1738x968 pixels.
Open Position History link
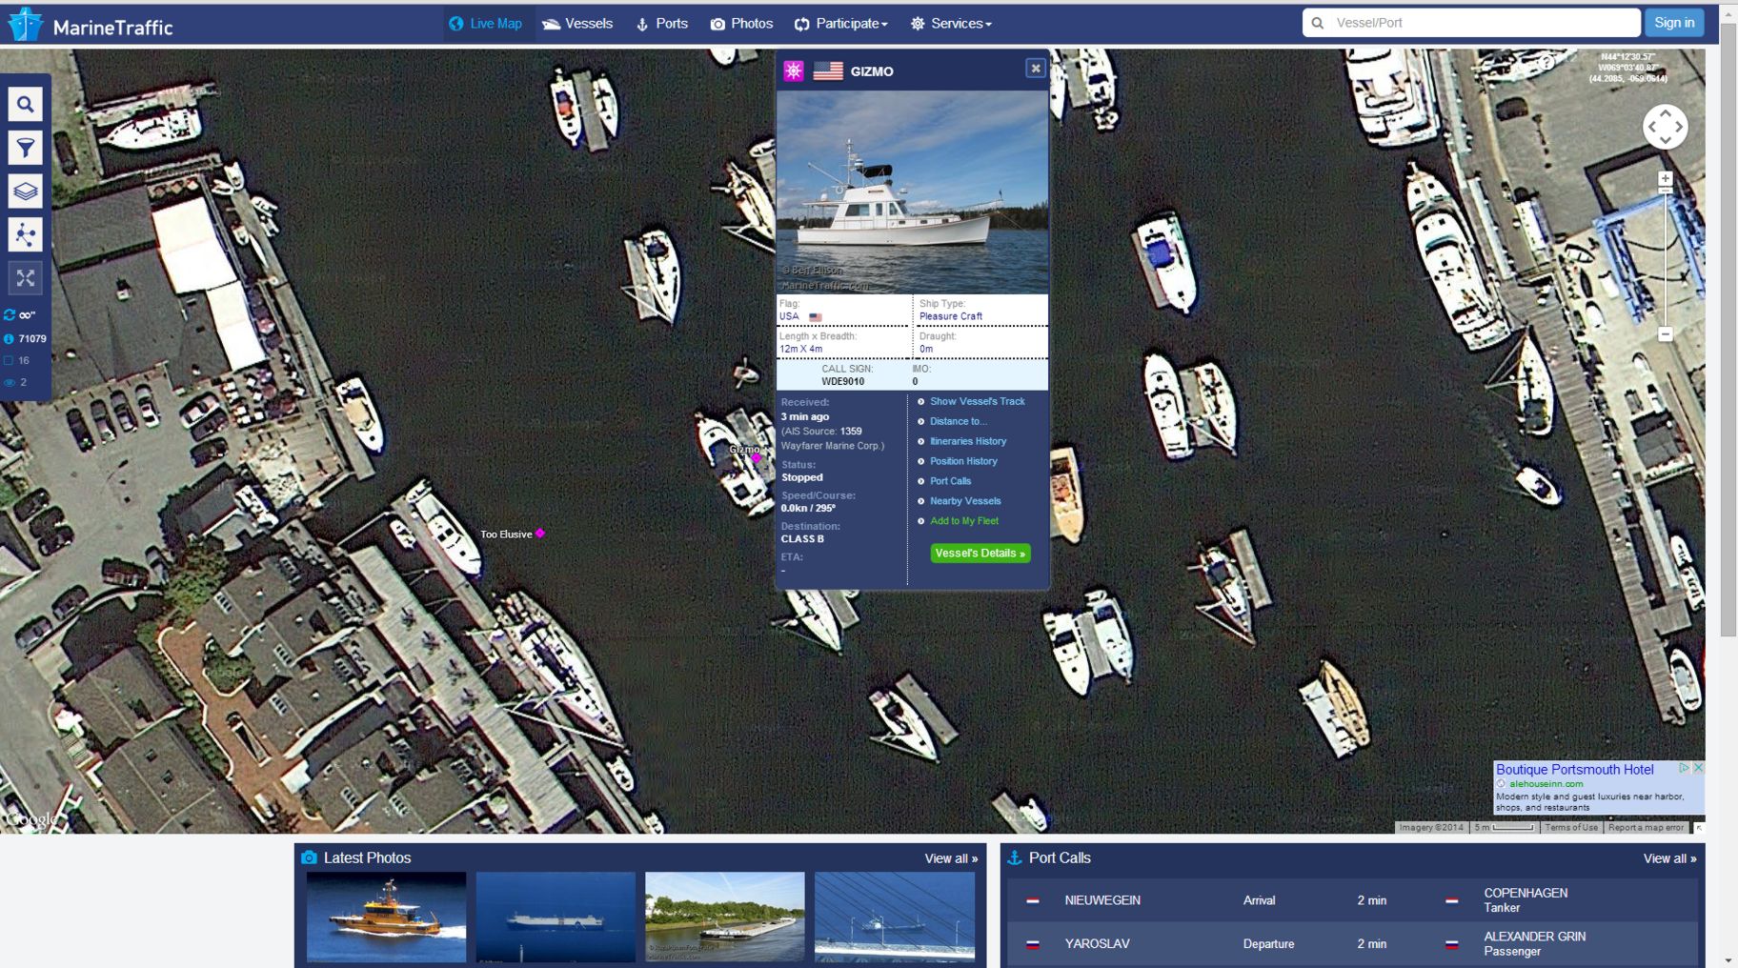(x=963, y=461)
